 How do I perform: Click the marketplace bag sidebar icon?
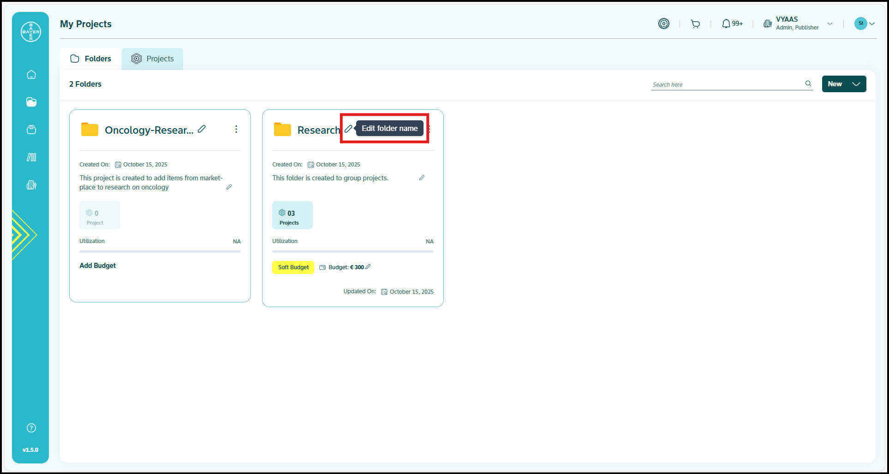click(31, 130)
